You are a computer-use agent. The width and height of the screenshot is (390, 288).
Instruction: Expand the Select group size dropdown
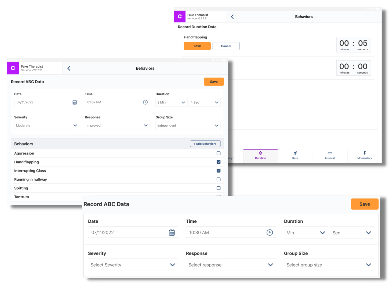click(329, 265)
